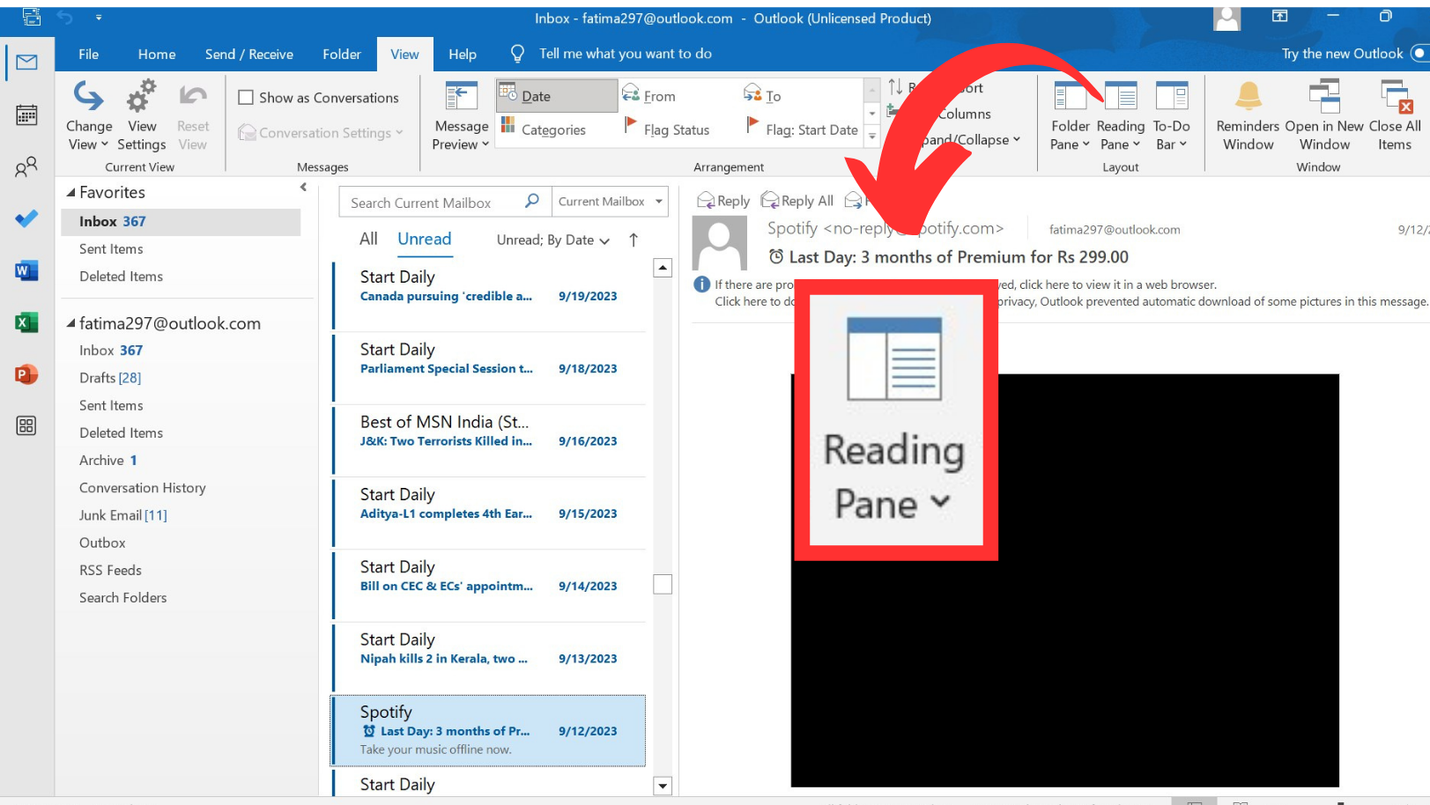
Task: Open Calendar from the left navigation bar
Action: pyautogui.click(x=26, y=115)
